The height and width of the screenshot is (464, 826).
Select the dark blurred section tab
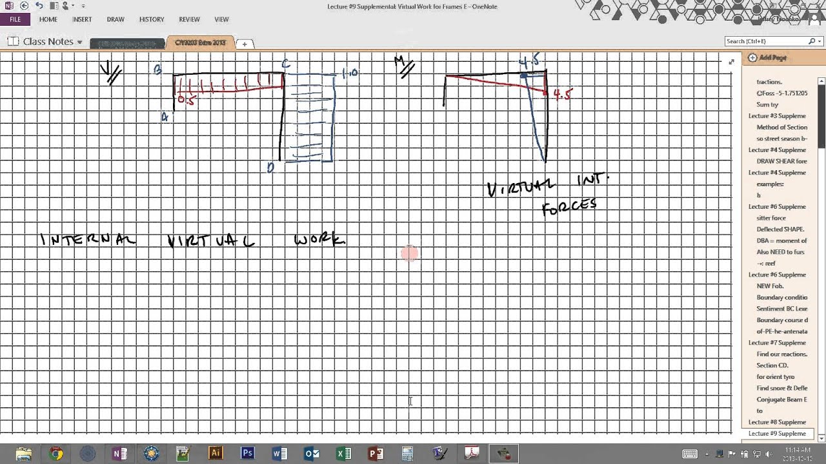click(127, 43)
